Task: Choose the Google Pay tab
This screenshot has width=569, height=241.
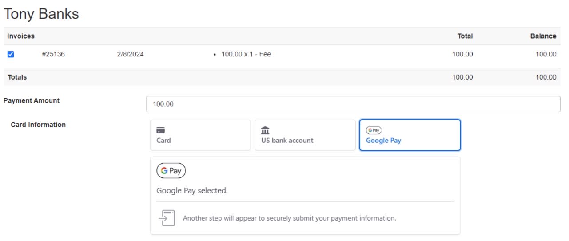Action: (x=410, y=135)
